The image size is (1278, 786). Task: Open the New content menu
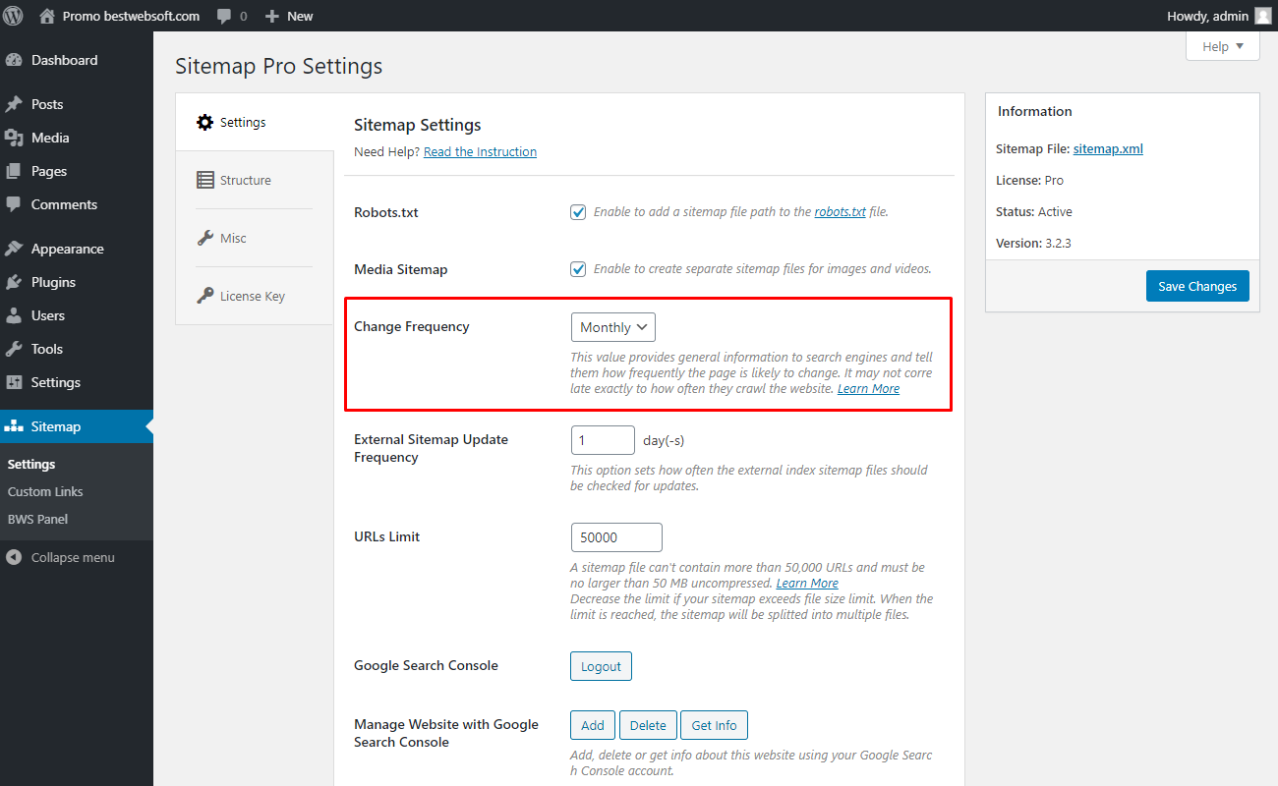tap(289, 16)
